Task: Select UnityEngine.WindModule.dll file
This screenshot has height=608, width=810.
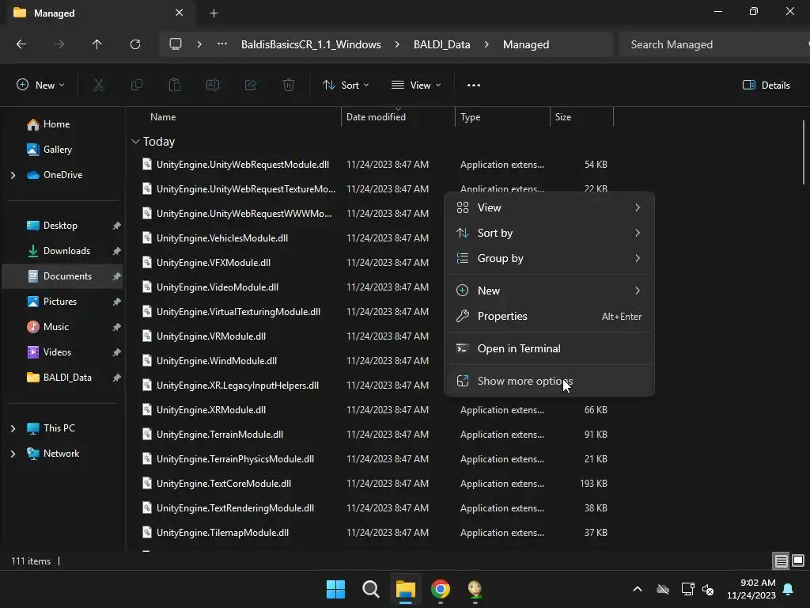Action: coord(217,361)
